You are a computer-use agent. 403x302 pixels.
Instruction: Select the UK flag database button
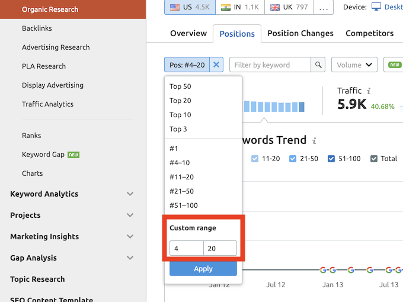click(289, 7)
